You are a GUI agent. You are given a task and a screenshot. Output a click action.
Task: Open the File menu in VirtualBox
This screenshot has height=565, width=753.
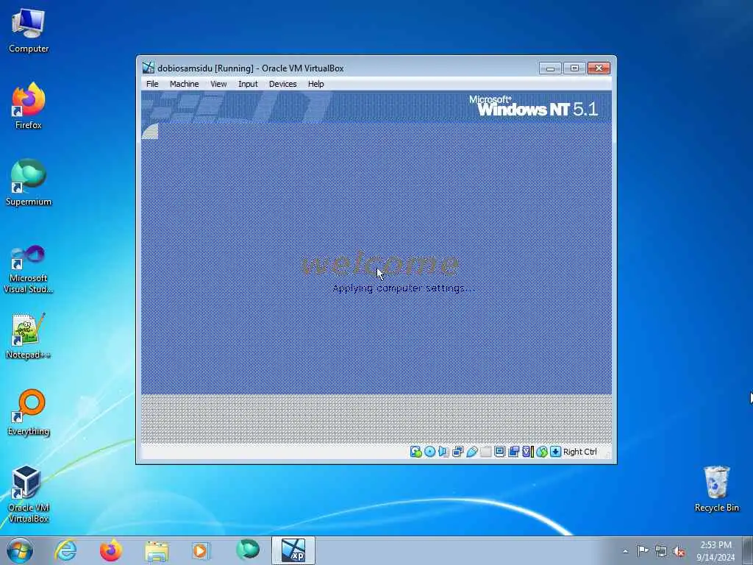(x=152, y=84)
